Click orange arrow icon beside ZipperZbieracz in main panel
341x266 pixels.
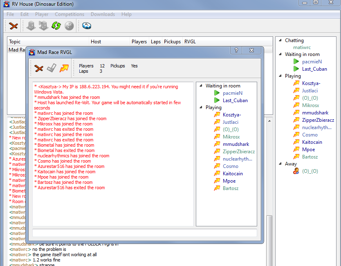296,120
